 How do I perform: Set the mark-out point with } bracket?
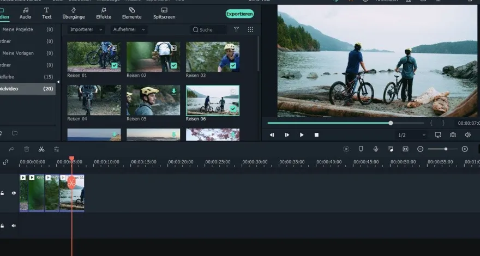[443, 123]
